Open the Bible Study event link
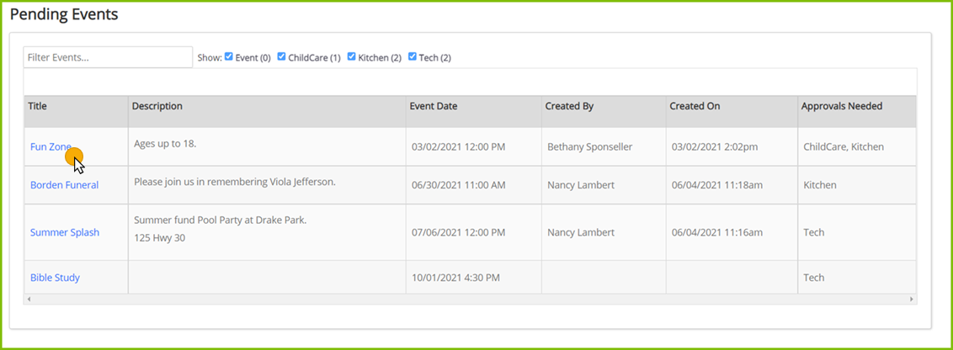Image resolution: width=953 pixels, height=350 pixels. pyautogui.click(x=55, y=278)
